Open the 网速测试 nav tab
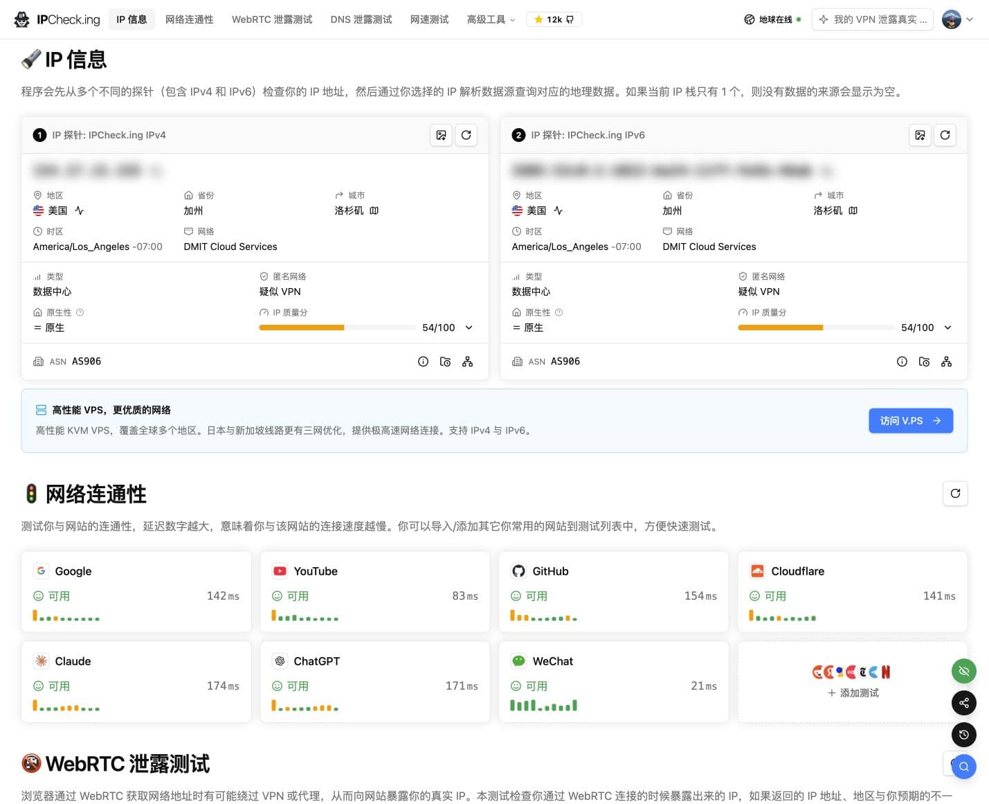This screenshot has height=804, width=989. (429, 19)
